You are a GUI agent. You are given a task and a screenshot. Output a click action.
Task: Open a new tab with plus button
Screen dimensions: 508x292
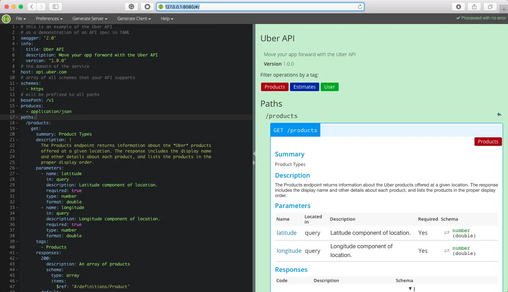coord(504,9)
